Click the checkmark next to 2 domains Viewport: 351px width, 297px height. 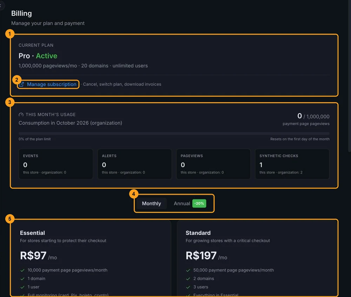point(188,279)
